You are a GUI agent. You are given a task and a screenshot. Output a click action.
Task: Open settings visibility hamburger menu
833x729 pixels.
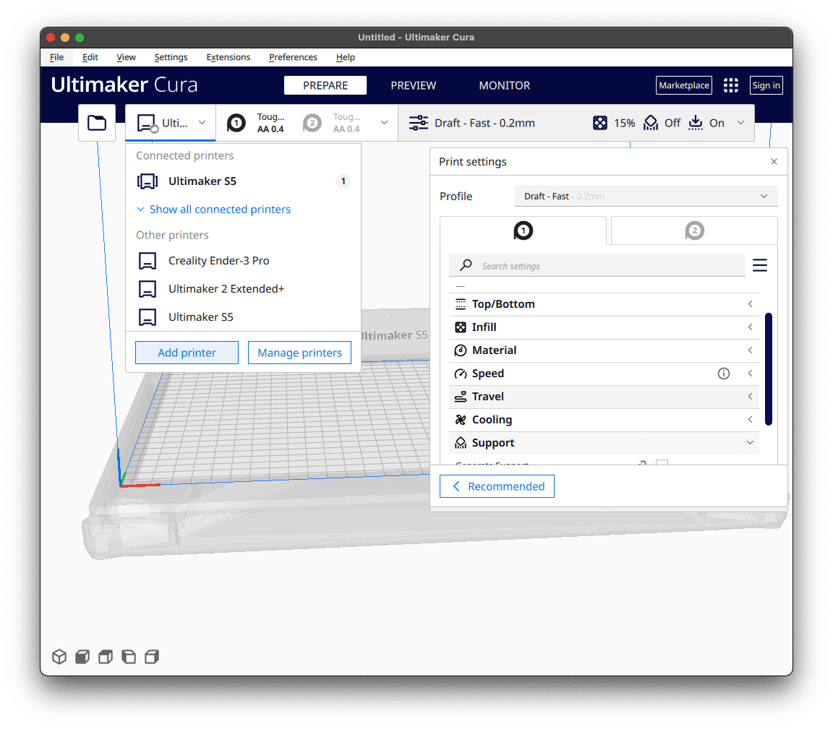[760, 265]
